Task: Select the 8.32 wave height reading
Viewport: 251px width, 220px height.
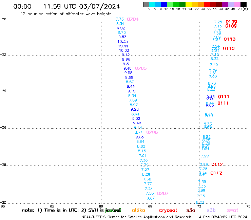Action: click(214, 59)
